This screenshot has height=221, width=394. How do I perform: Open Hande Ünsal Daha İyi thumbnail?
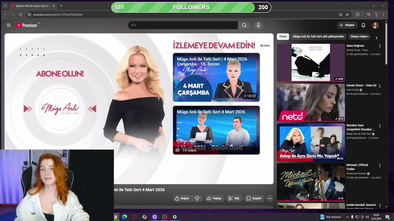coord(311,103)
